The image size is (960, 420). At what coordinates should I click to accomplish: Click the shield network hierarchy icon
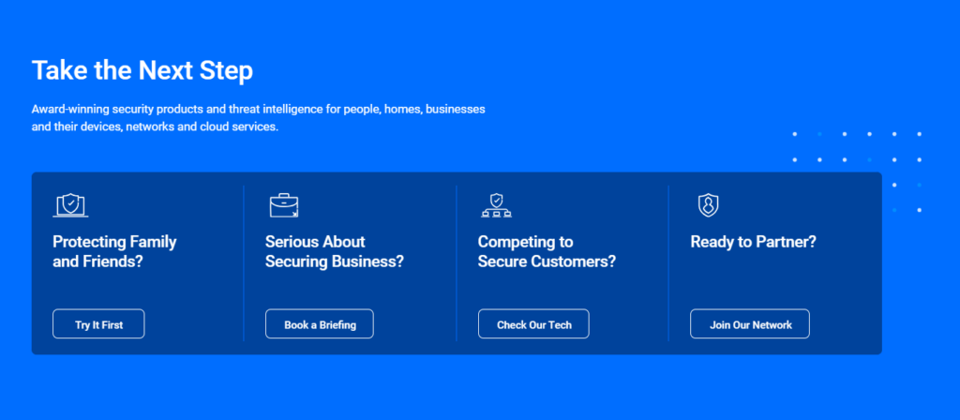[496, 205]
